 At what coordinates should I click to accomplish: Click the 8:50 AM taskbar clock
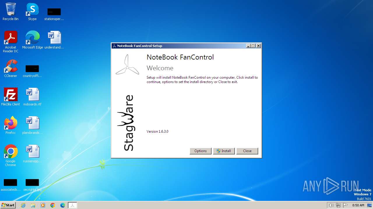pos(358,205)
